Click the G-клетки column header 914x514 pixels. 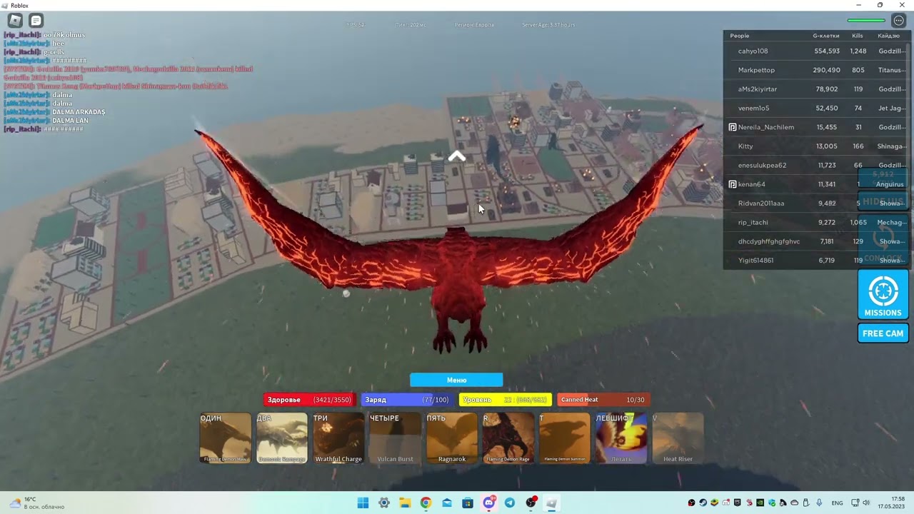pos(826,36)
